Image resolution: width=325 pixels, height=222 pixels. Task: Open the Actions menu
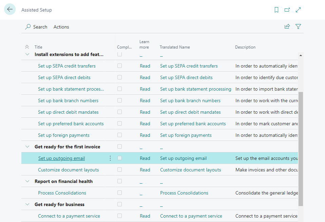coord(61,27)
